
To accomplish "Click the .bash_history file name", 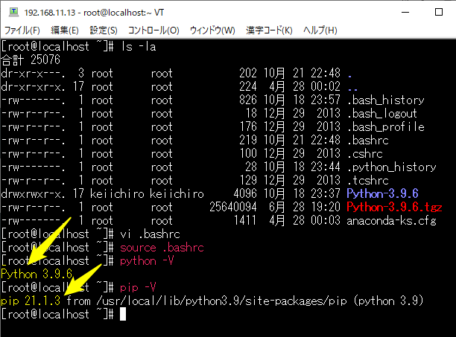I will point(386,100).
